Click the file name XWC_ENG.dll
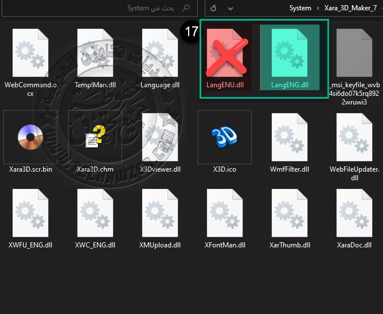 click(x=95, y=245)
